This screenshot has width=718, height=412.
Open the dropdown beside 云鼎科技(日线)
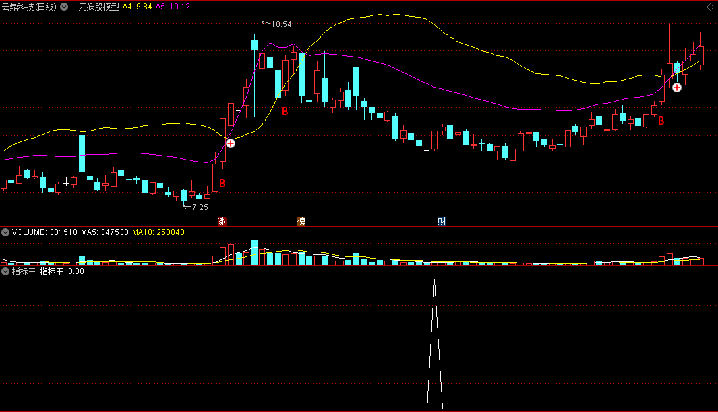64,7
